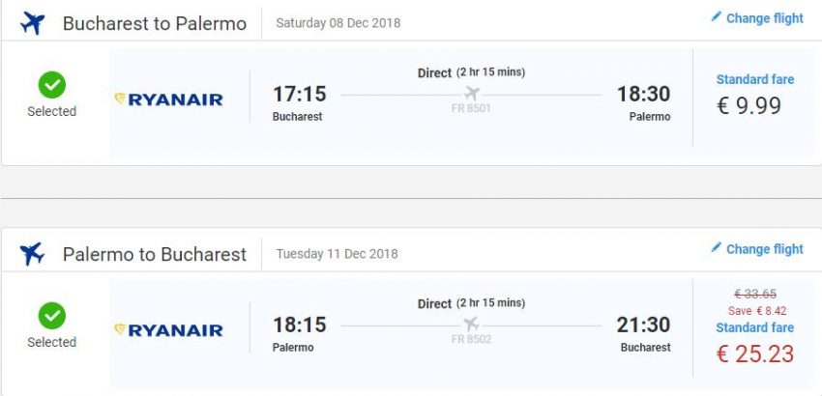Click the pencil icon on the return flight

click(x=716, y=248)
